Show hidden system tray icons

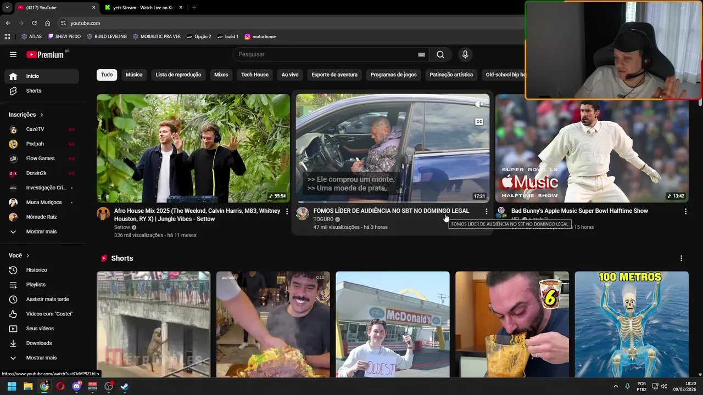pos(616,386)
